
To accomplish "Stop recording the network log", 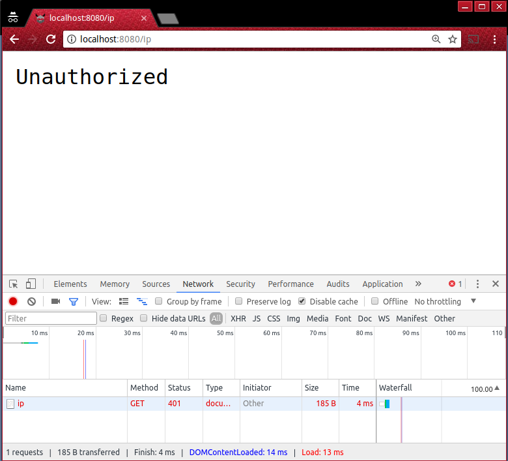I will (13, 301).
